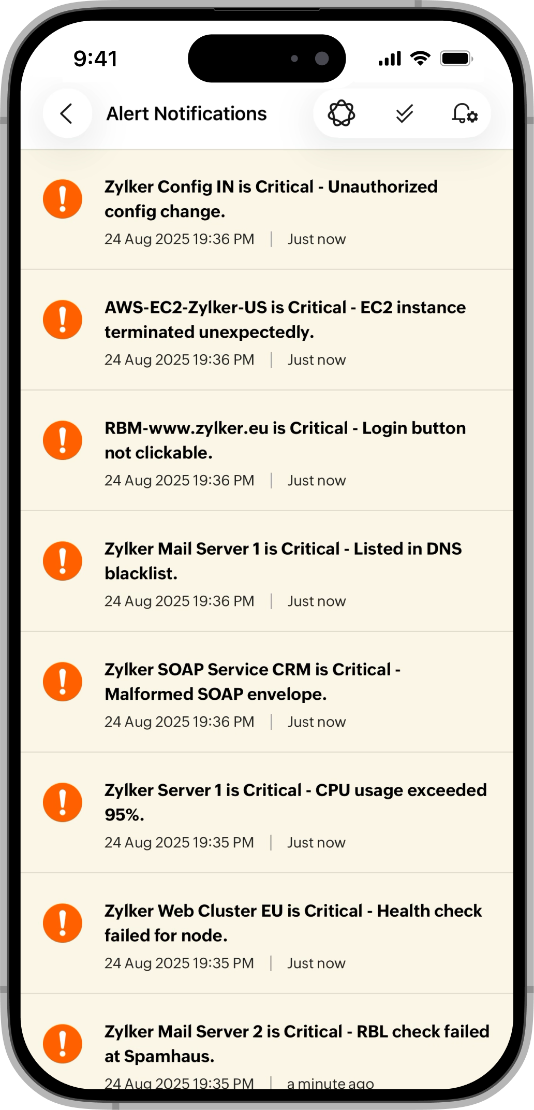Image resolution: width=534 pixels, height=1110 pixels.
Task: Click the critical badge on Zylker Server 1 alert
Action: (62, 802)
